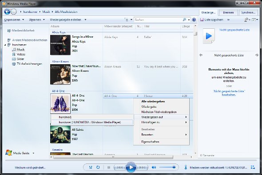Viewport: 262px width, 175px height.
Task: Go to next list arrow
Action: 257,55
